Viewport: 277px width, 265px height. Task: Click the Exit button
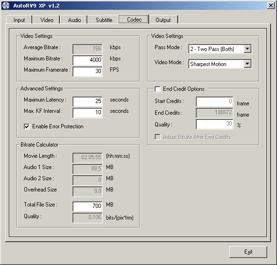click(248, 252)
